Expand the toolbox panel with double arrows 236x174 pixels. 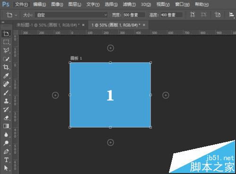(x=3, y=22)
